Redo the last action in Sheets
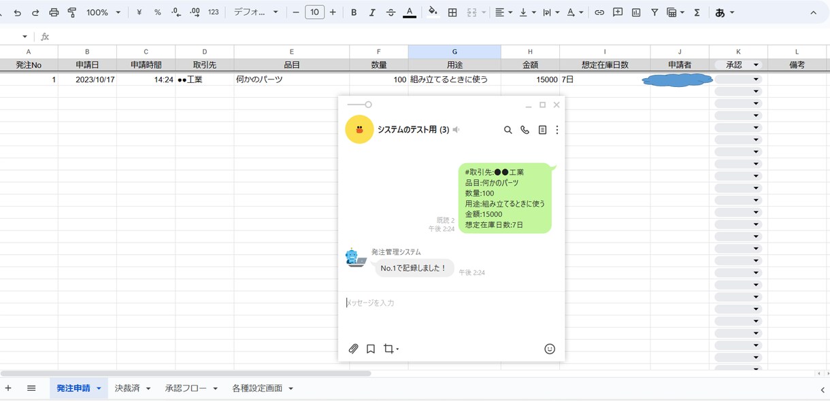The height and width of the screenshot is (401, 830). (35, 12)
